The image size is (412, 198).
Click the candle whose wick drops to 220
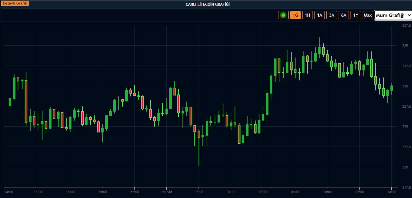point(199,134)
